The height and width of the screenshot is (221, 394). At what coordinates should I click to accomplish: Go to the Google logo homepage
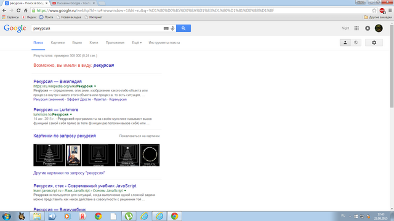point(15,29)
